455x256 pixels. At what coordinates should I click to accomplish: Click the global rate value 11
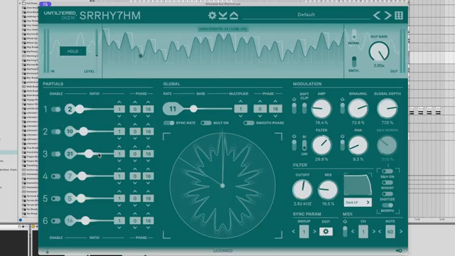pos(173,109)
